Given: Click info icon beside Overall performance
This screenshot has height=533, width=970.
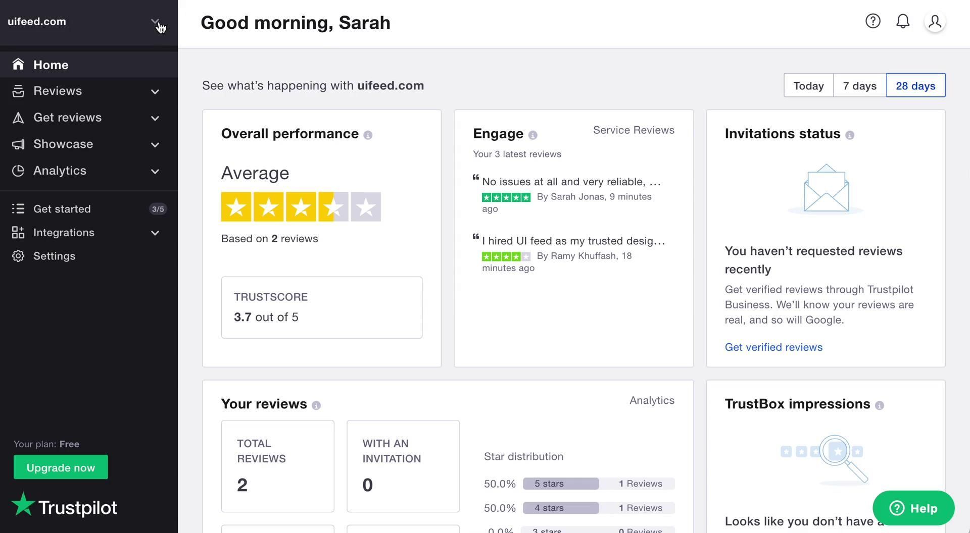Looking at the screenshot, I should click(368, 135).
